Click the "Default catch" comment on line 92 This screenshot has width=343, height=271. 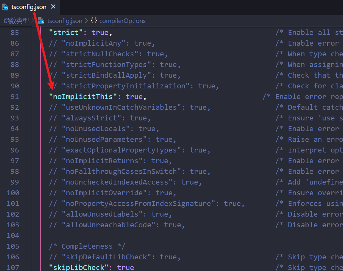pos(309,107)
